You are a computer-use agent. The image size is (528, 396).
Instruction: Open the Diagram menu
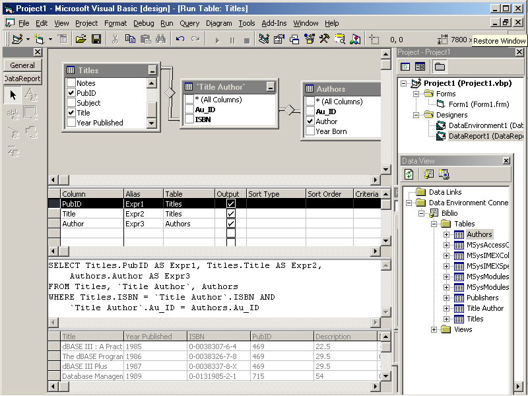coord(219,23)
